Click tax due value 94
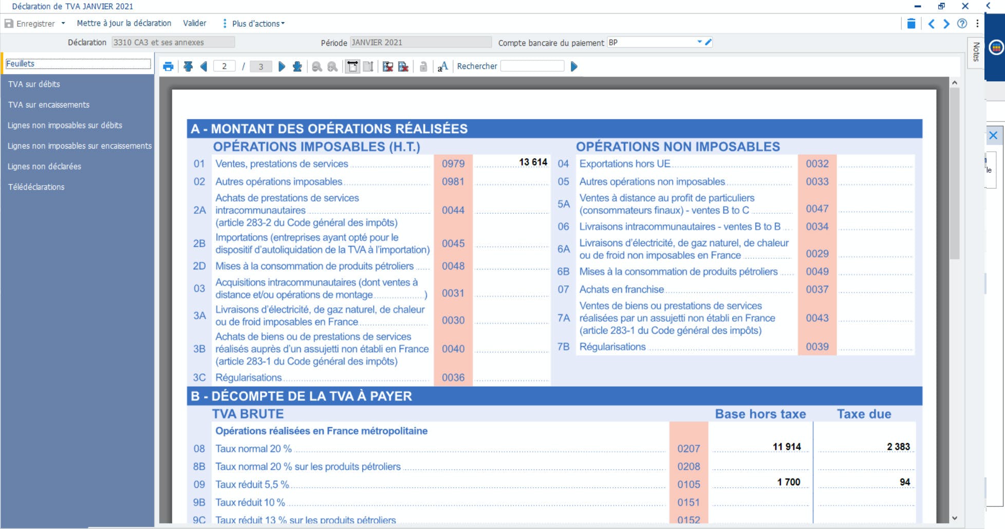Viewport: 1005px width, 529px height. point(905,482)
